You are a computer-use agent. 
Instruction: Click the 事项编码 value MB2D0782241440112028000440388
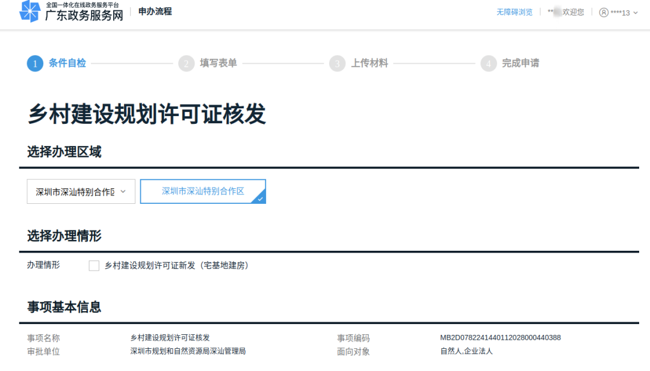tap(500, 338)
